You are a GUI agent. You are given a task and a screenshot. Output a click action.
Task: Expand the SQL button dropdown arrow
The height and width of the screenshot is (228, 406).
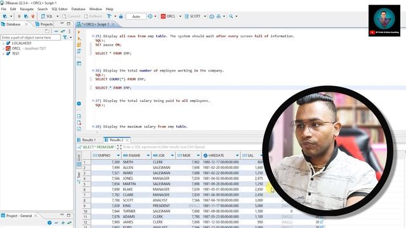coord(58,16)
